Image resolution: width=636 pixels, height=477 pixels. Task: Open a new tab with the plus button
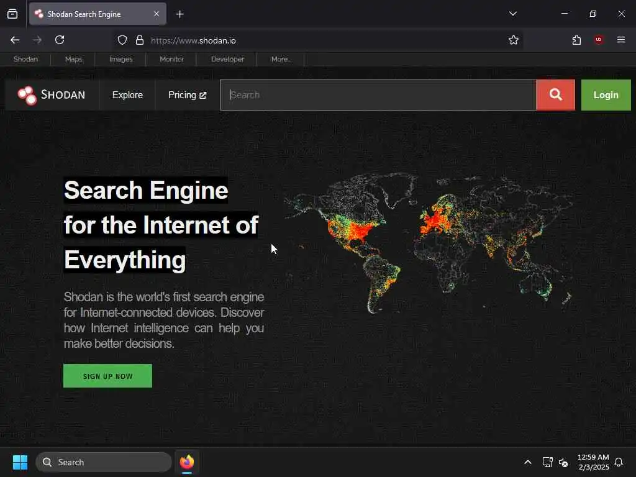pyautogui.click(x=179, y=14)
